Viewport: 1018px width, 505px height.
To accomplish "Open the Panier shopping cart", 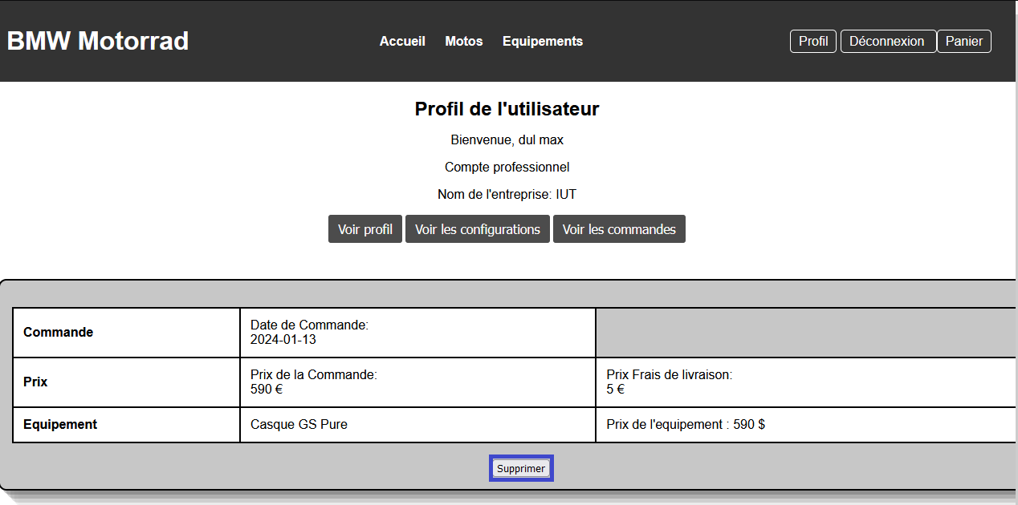I will 963,41.
